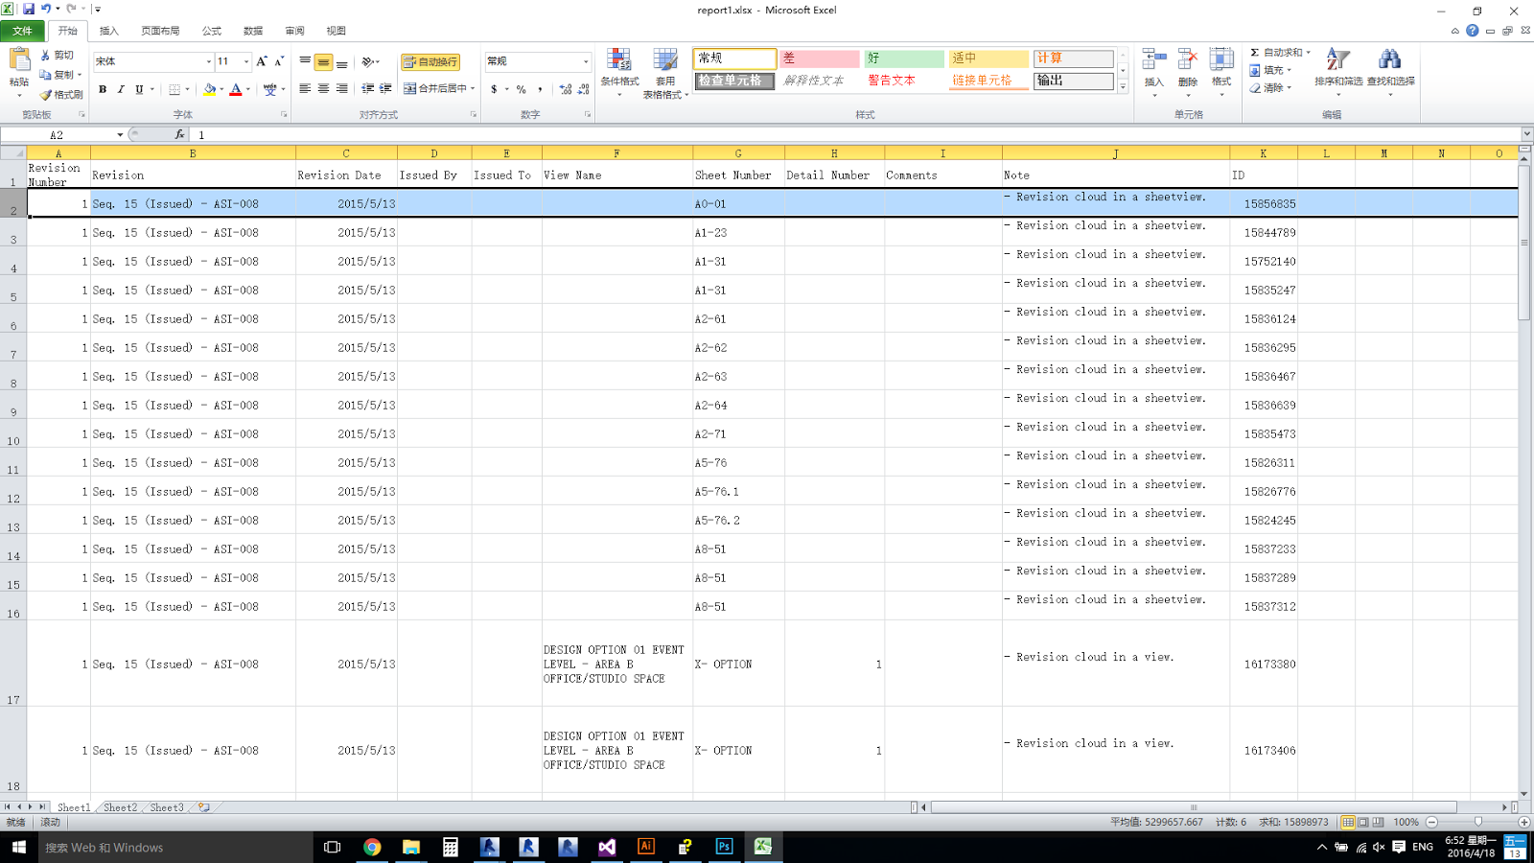Switch to the Sheet2 worksheet tab

(119, 806)
